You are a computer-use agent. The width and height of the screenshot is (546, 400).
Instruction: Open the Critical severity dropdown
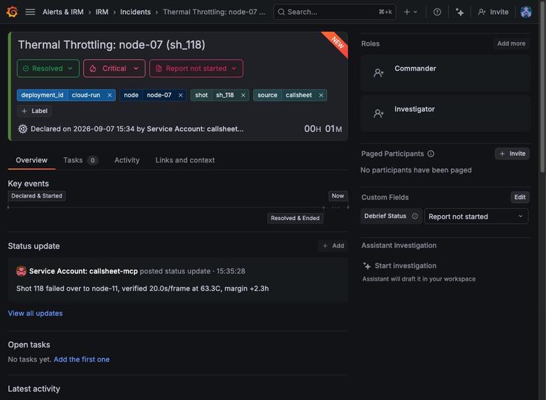(114, 68)
